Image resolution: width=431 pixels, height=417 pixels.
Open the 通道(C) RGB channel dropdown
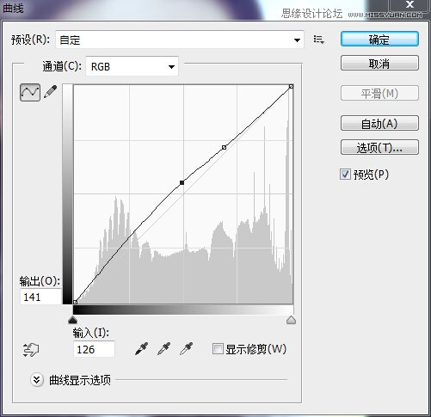[132, 66]
